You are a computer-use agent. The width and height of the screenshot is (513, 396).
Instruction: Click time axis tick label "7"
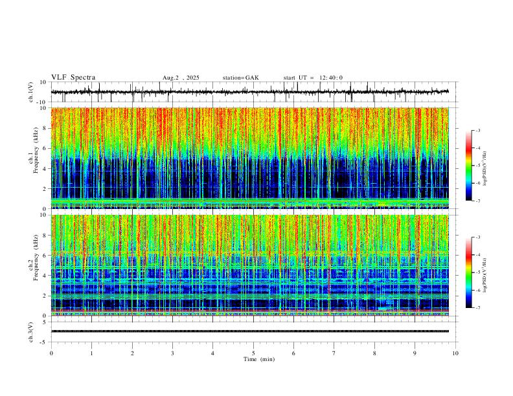pyautogui.click(x=334, y=353)
